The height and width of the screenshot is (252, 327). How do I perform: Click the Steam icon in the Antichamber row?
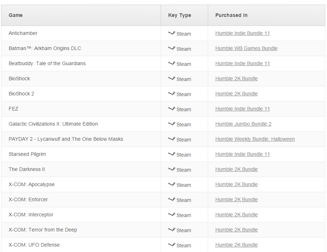pyautogui.click(x=171, y=33)
